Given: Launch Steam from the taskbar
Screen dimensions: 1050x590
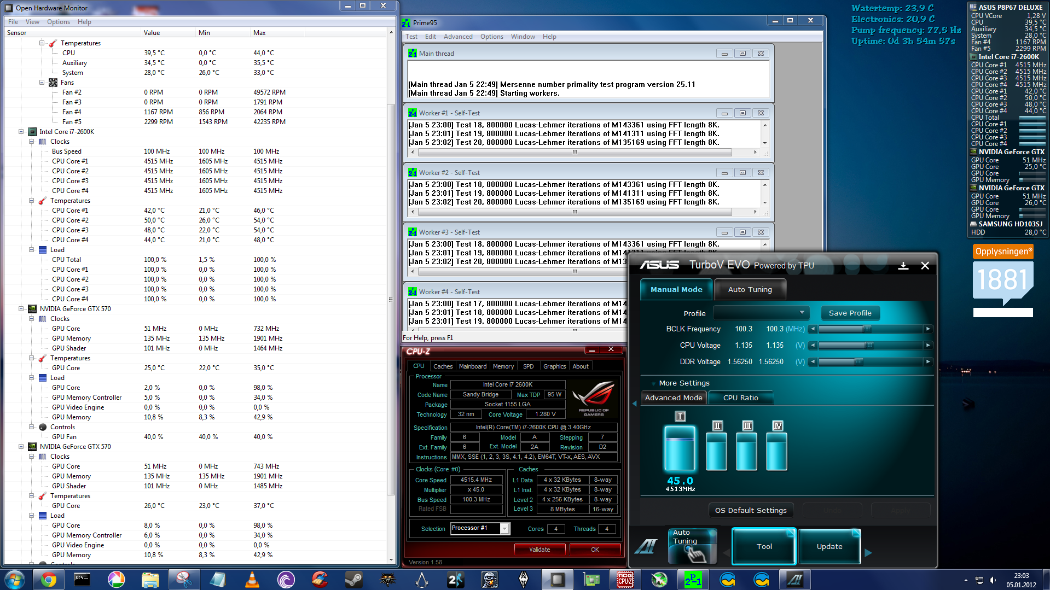Looking at the screenshot, I should click(x=353, y=580).
